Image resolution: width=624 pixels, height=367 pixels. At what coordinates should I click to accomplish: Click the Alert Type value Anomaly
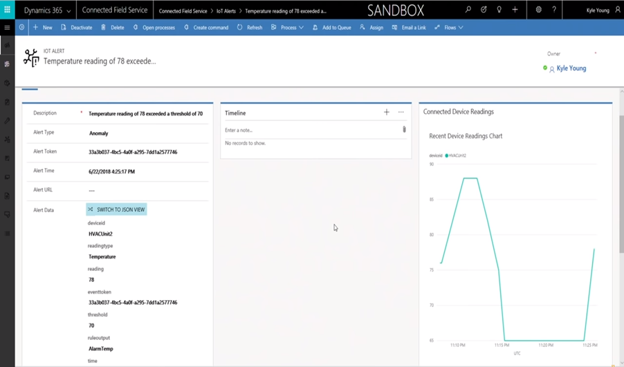[99, 133]
